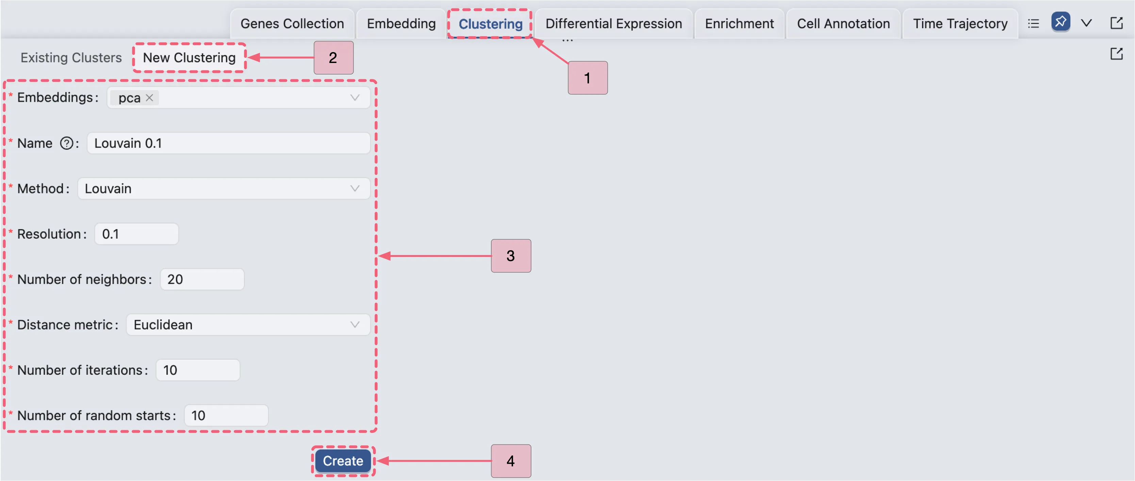Select the New Clustering subtab
The height and width of the screenshot is (481, 1135).
pos(189,58)
